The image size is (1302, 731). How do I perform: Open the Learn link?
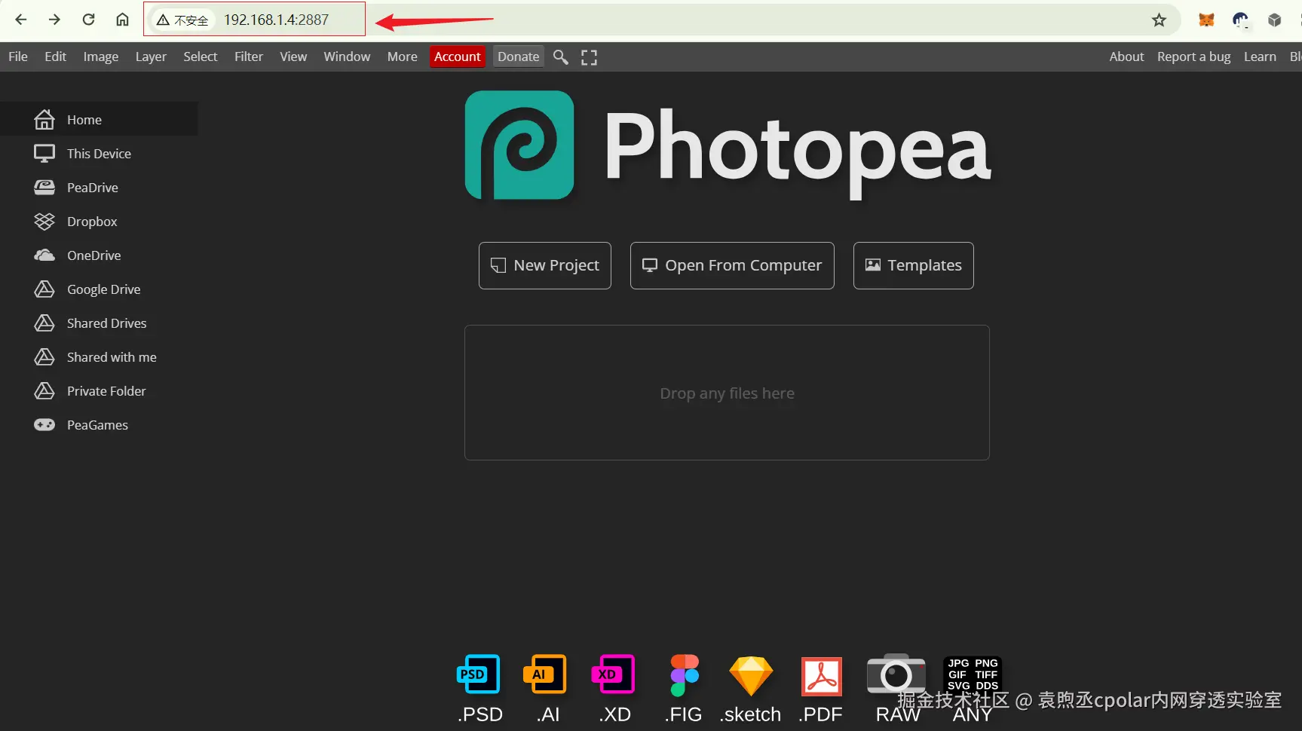[x=1260, y=57]
